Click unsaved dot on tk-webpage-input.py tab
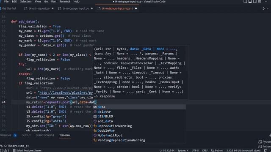The height and width of the screenshot is (152, 271). pyautogui.click(x=92, y=8)
